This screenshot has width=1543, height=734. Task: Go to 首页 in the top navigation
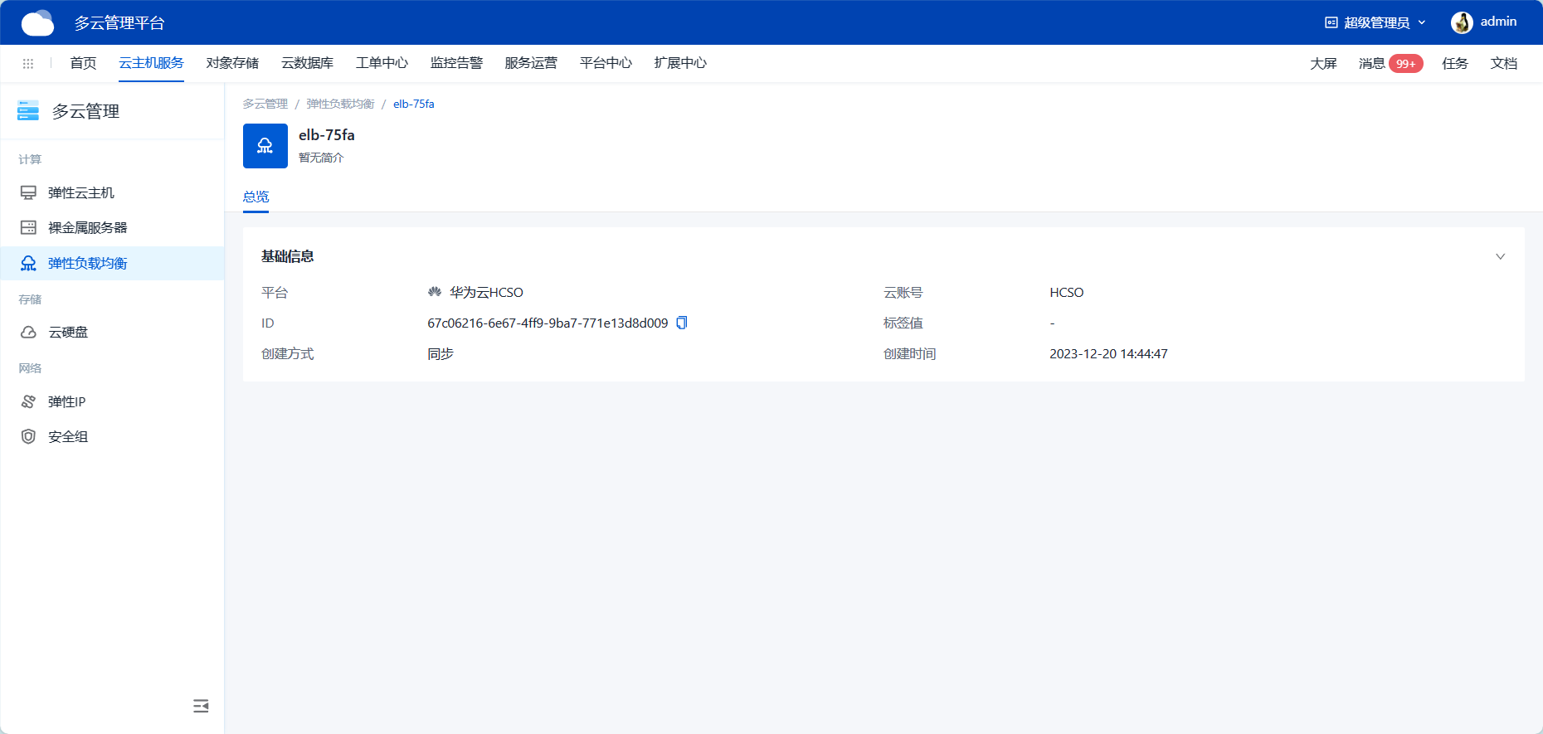[83, 63]
